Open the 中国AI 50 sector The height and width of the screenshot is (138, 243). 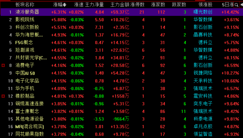(25, 73)
